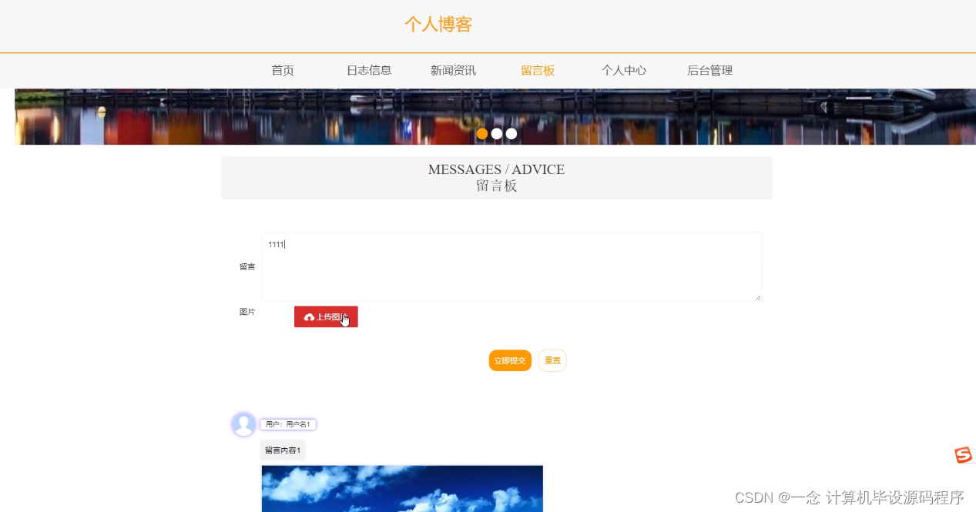This screenshot has height=512, width=976.
Task: Click the 用户：用户名1 label
Action: 287,423
